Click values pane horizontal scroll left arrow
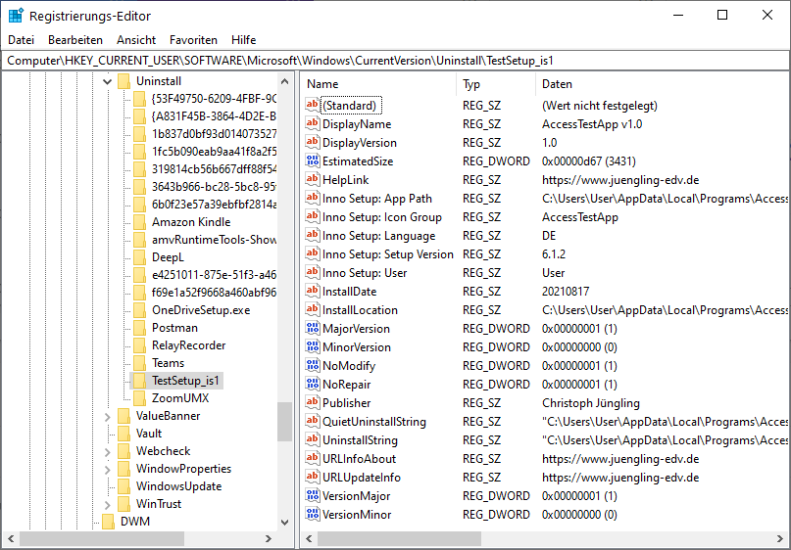This screenshot has width=791, height=550. point(309,538)
